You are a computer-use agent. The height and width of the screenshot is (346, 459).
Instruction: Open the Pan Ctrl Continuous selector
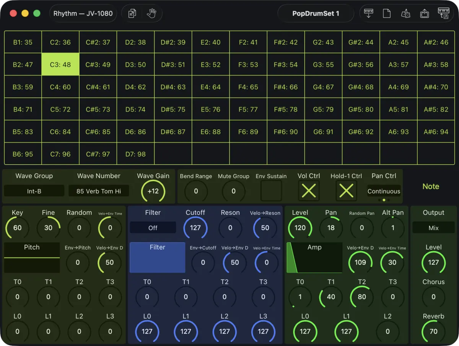click(384, 191)
